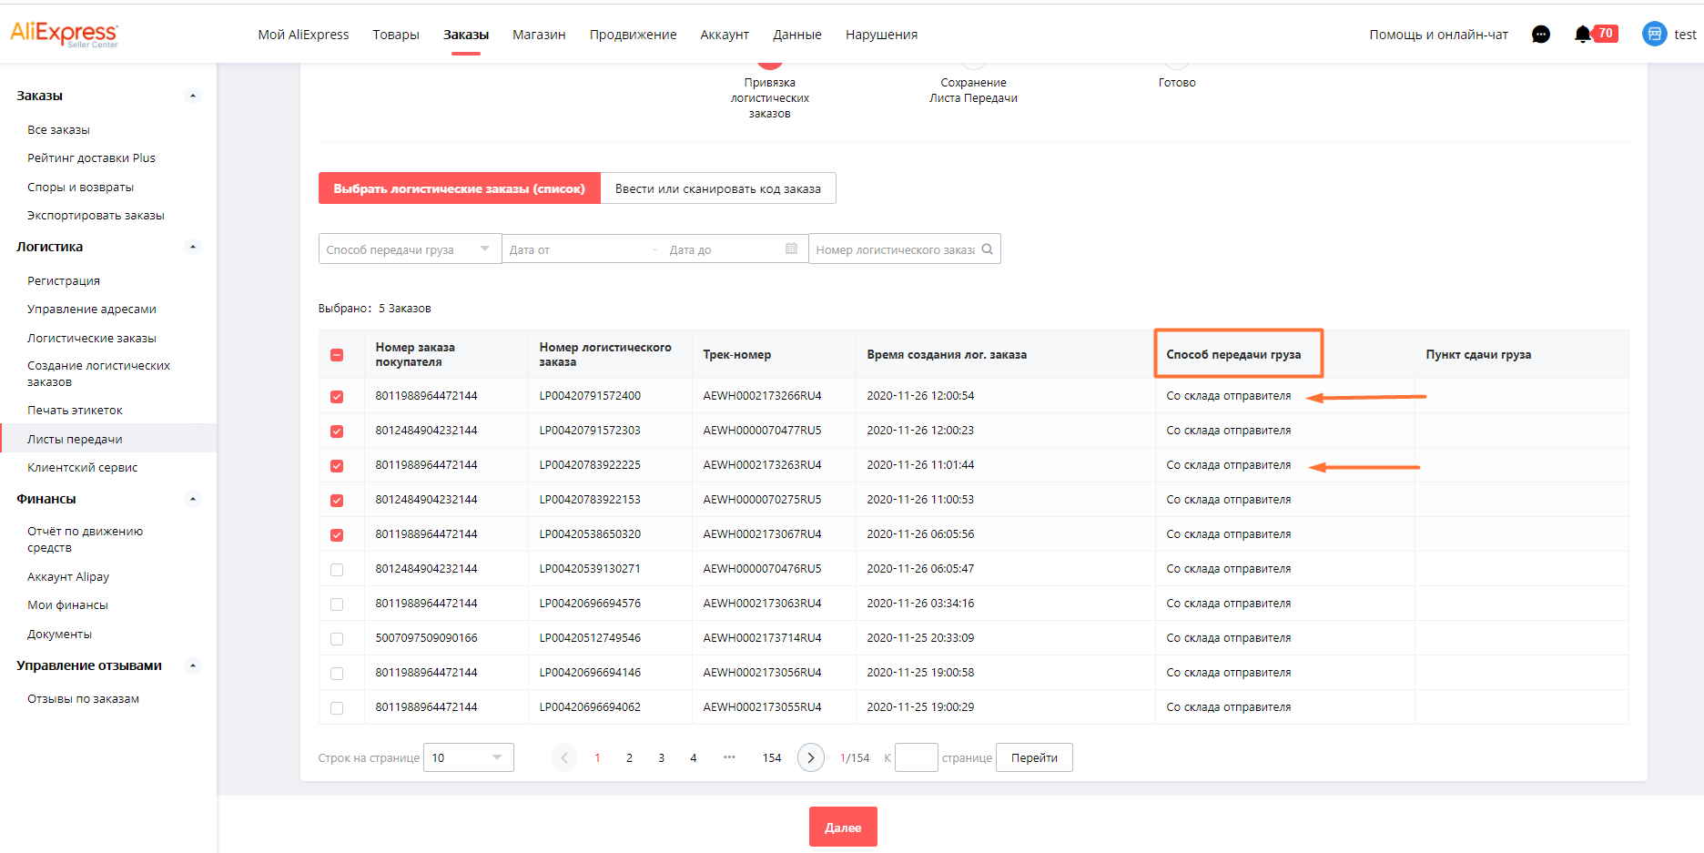Go to page 2 in pagination
The height and width of the screenshot is (853, 1704).
(629, 757)
